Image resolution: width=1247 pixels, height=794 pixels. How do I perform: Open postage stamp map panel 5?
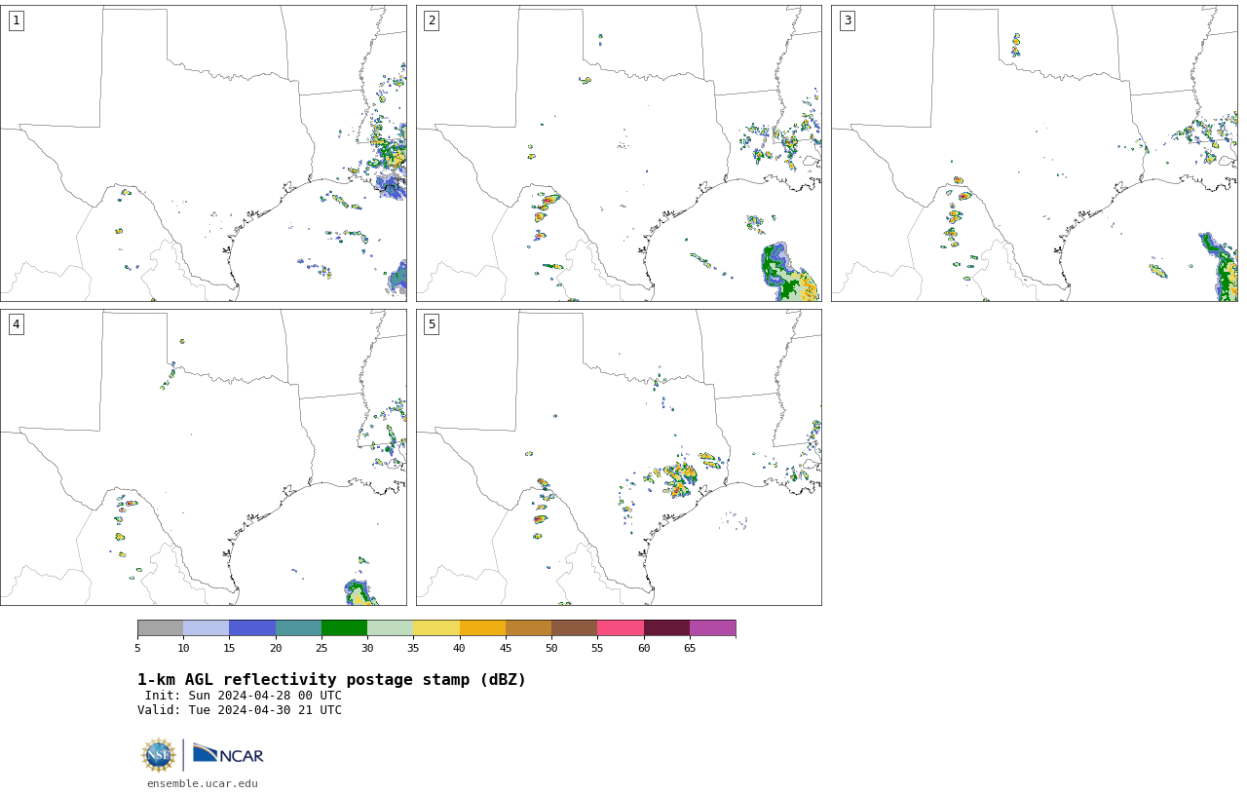[x=619, y=457]
